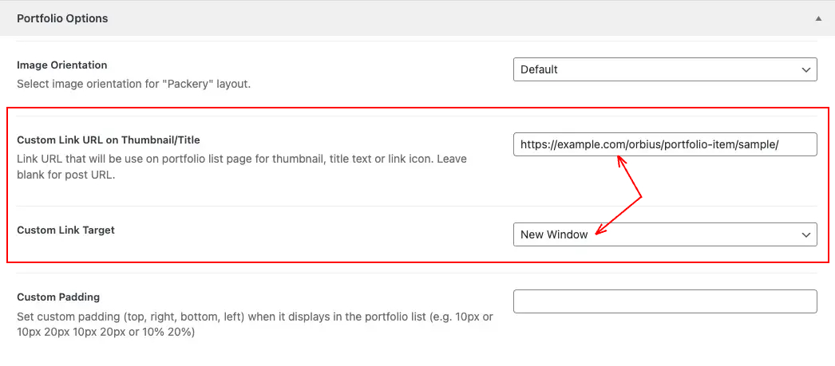Place cursor in the example.com URL text
The width and height of the screenshot is (835, 366).
pyautogui.click(x=650, y=144)
